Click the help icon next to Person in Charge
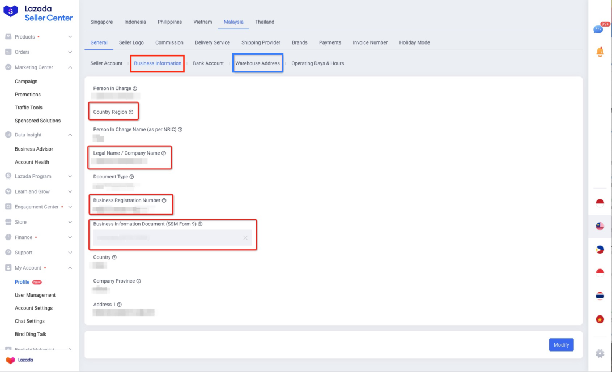 (135, 88)
